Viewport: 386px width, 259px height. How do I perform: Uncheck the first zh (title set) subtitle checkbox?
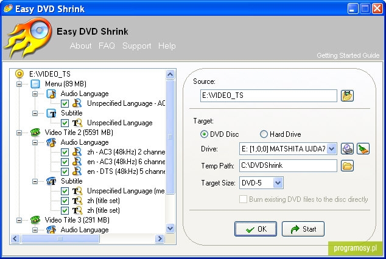click(x=65, y=201)
